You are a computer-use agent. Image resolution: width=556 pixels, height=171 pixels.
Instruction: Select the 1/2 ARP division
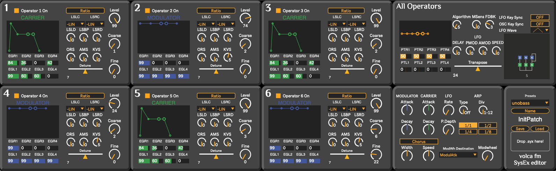click(488, 125)
